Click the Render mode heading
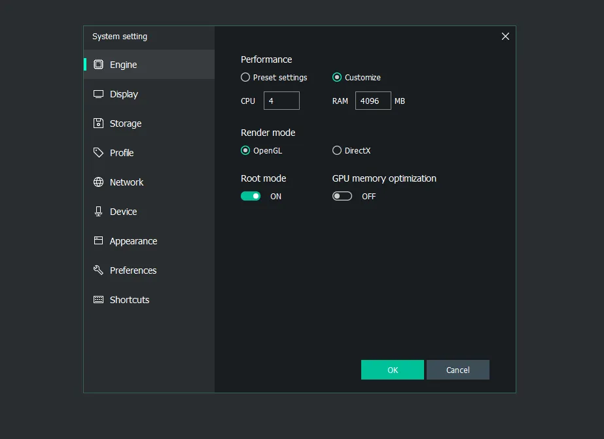Screen dimensions: 604x439 click(268, 133)
